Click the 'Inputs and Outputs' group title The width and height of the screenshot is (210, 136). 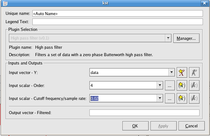[x=25, y=63]
